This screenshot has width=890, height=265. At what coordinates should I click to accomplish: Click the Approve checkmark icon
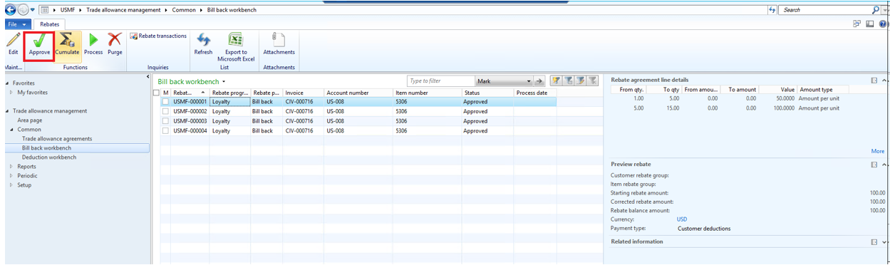[39, 41]
